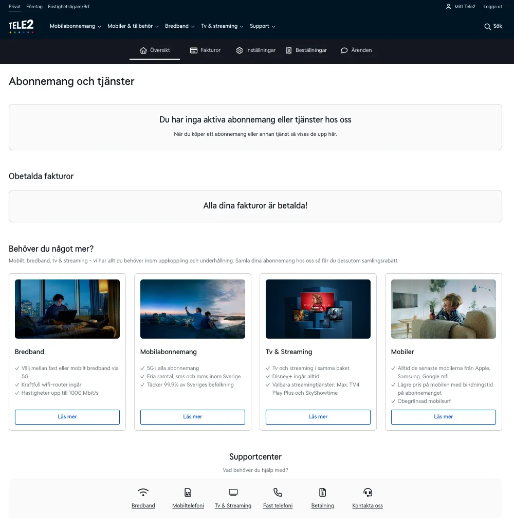This screenshot has width=514, height=527.
Task: Open the Beställningar tab
Action: pyautogui.click(x=306, y=50)
